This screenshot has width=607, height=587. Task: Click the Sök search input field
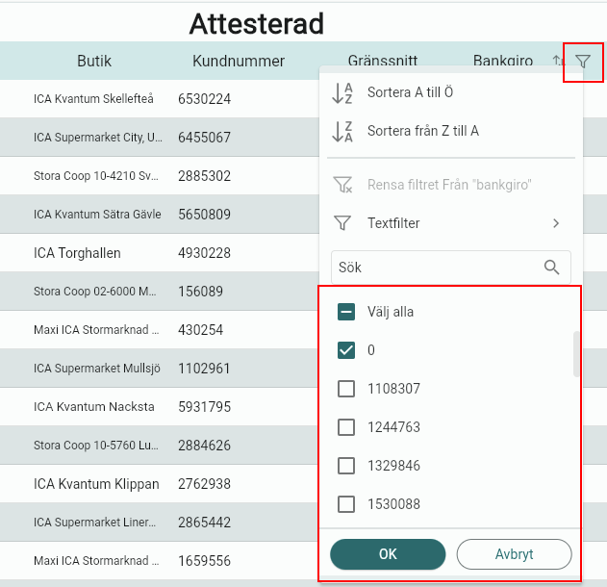pos(451,268)
